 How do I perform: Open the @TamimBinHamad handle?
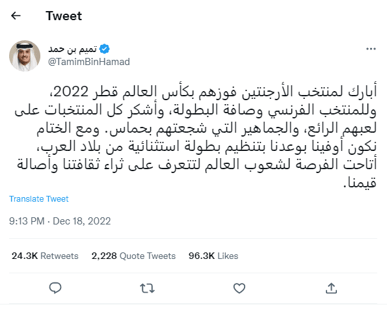(89, 62)
